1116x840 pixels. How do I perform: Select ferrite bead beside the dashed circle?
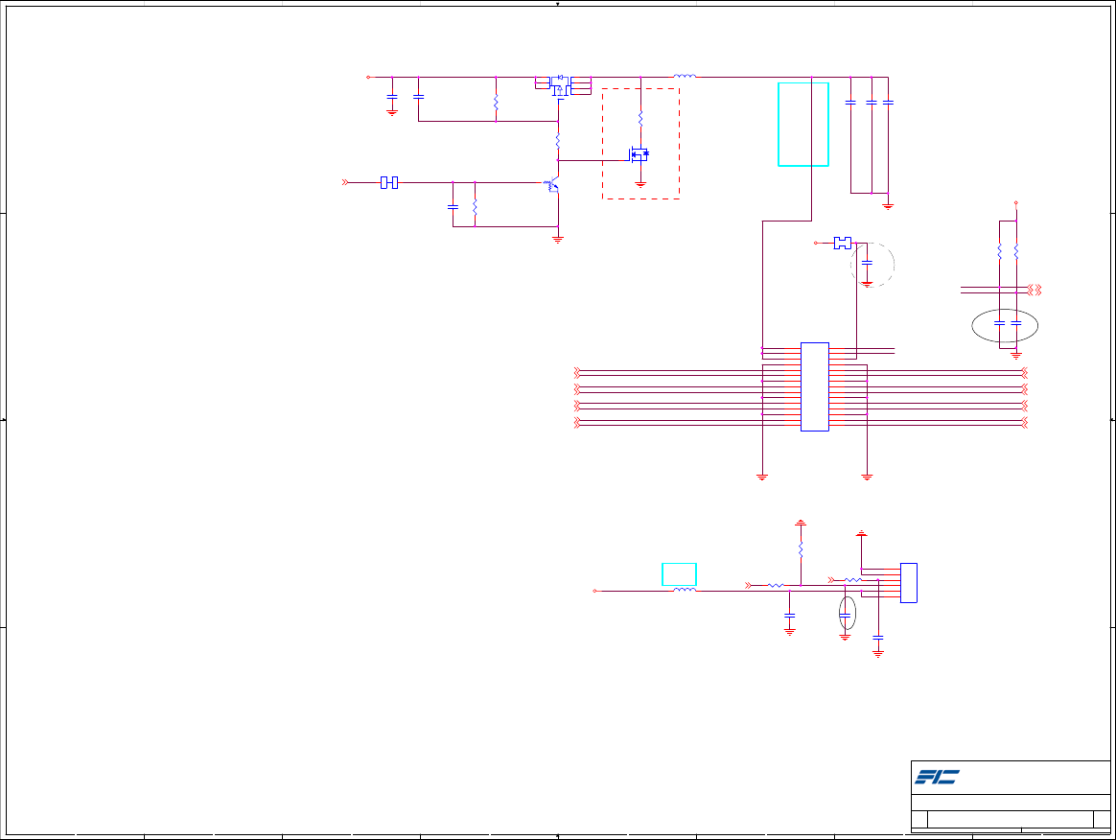click(x=843, y=243)
